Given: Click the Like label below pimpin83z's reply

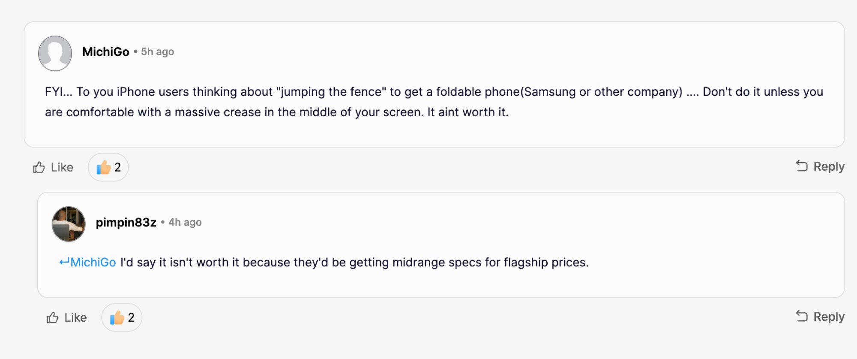Looking at the screenshot, I should click(x=75, y=317).
